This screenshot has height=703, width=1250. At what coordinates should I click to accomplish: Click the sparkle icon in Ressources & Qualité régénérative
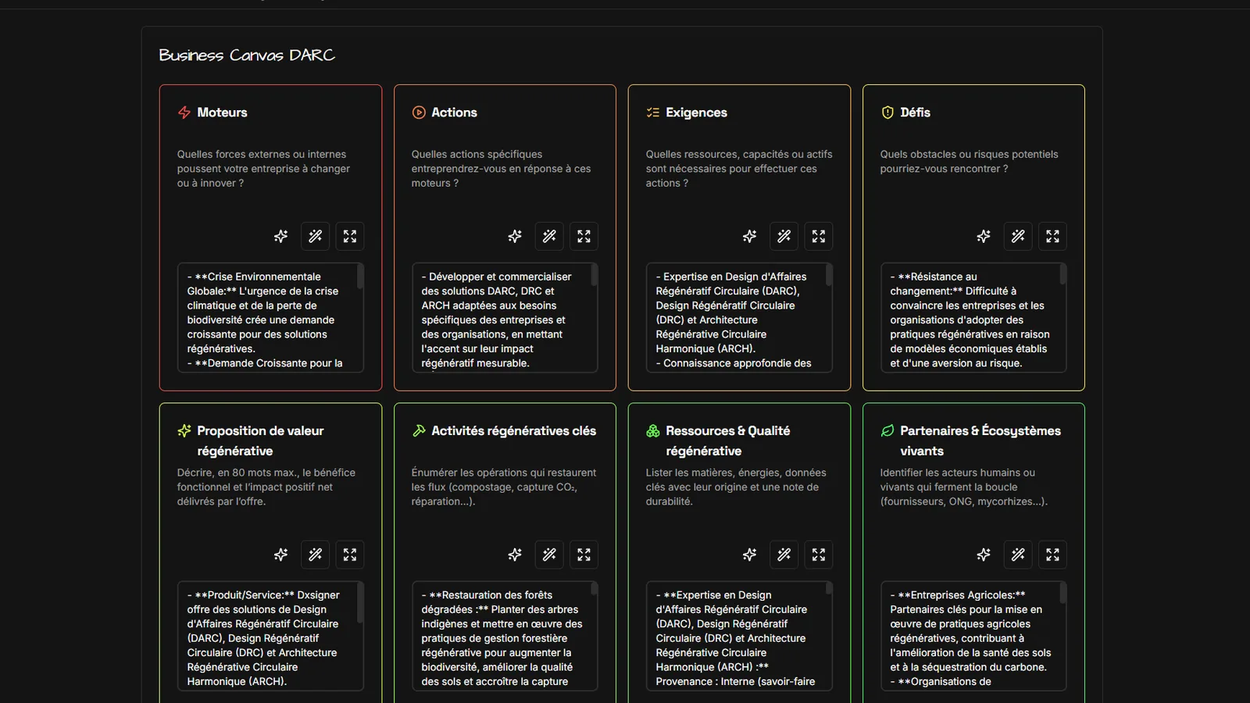tap(749, 555)
